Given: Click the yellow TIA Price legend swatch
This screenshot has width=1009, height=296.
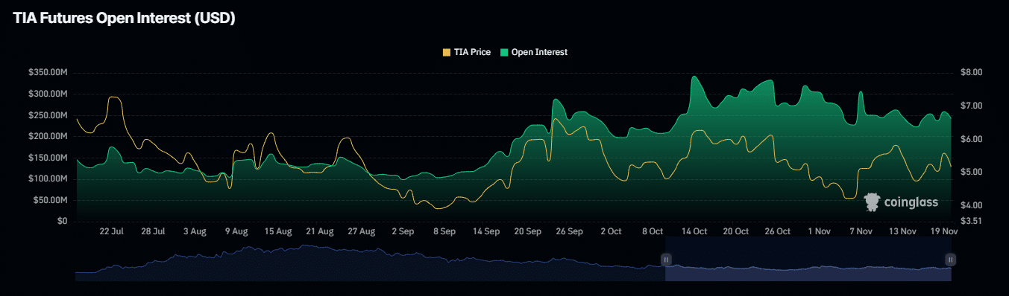Looking at the screenshot, I should [x=447, y=52].
